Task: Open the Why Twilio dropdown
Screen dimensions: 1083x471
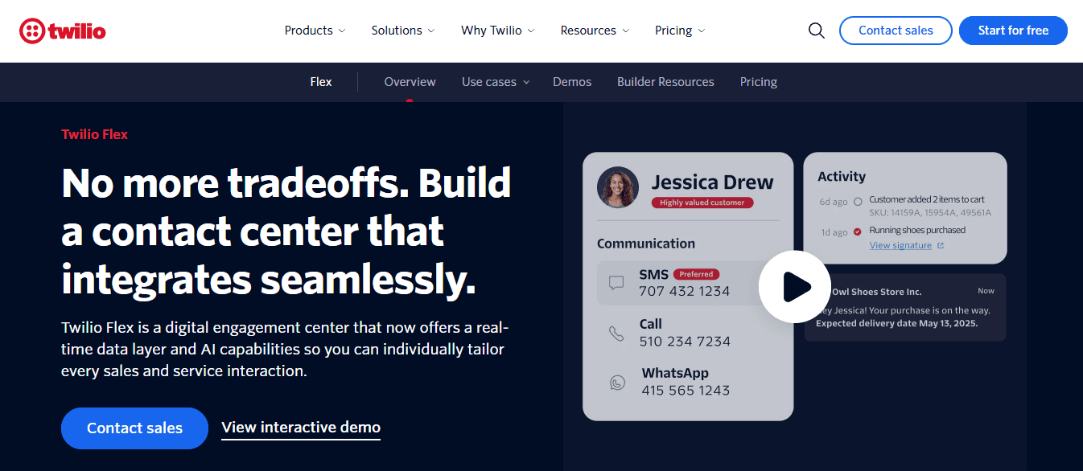Action: point(496,30)
